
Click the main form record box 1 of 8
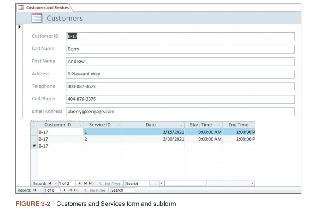point(52,190)
